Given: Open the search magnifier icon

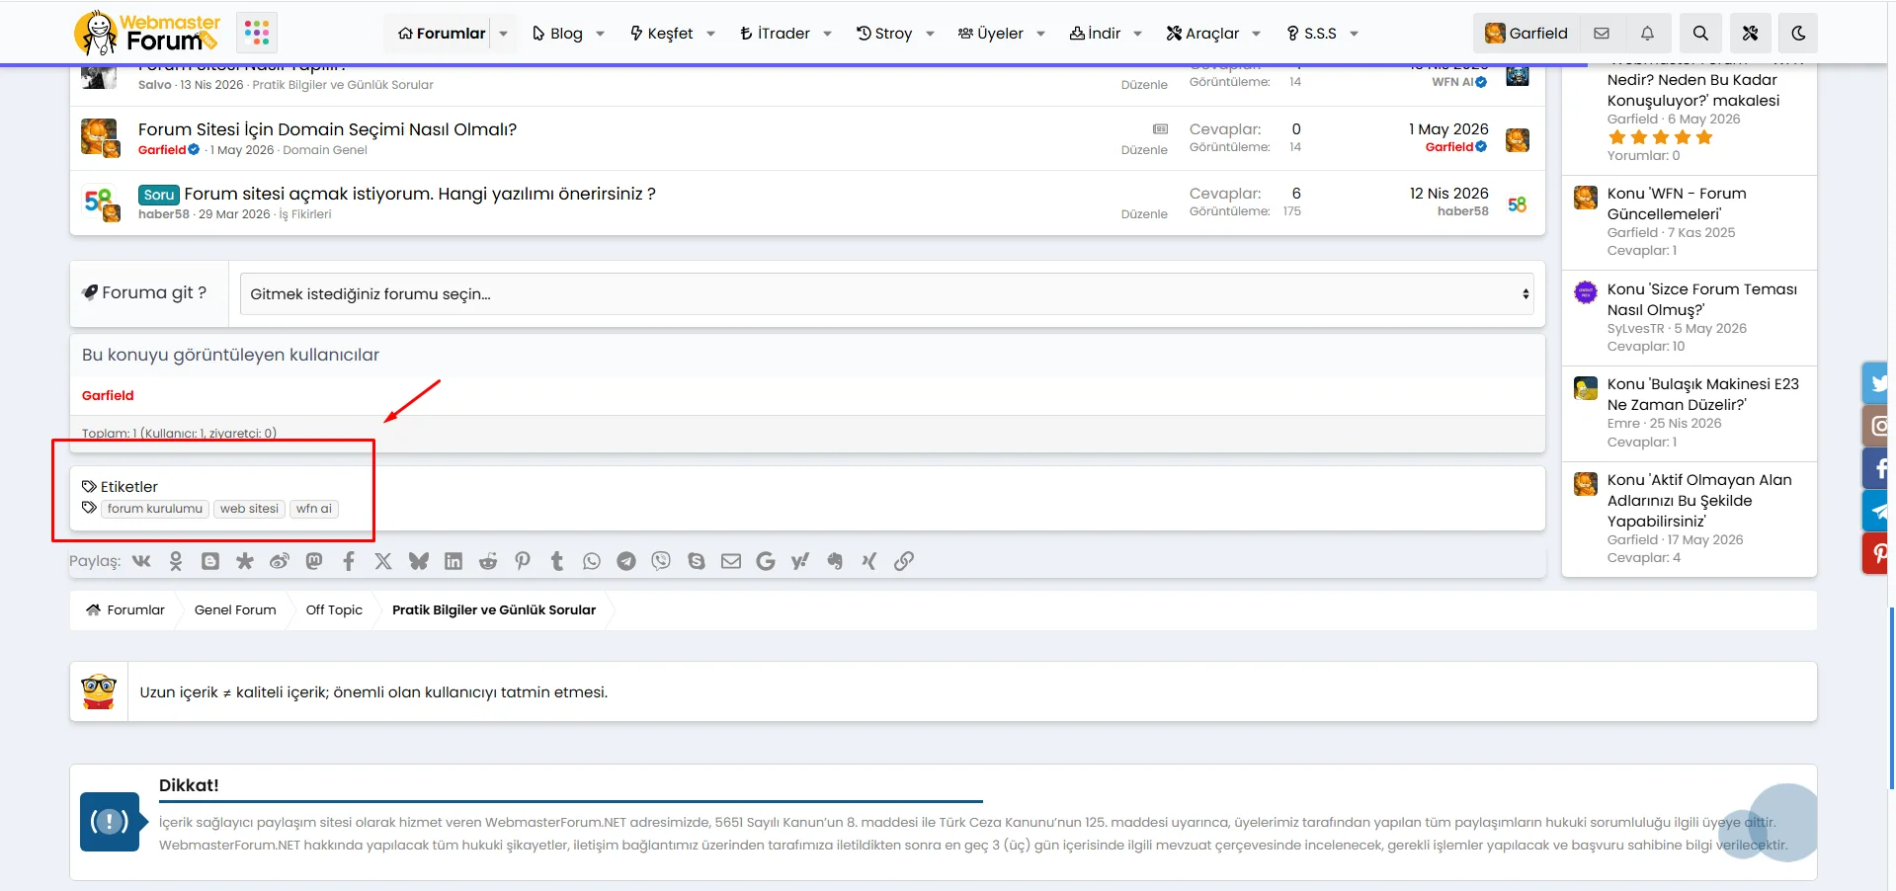Looking at the screenshot, I should coord(1700,34).
